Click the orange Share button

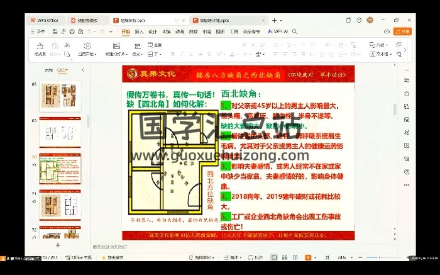coord(402,31)
